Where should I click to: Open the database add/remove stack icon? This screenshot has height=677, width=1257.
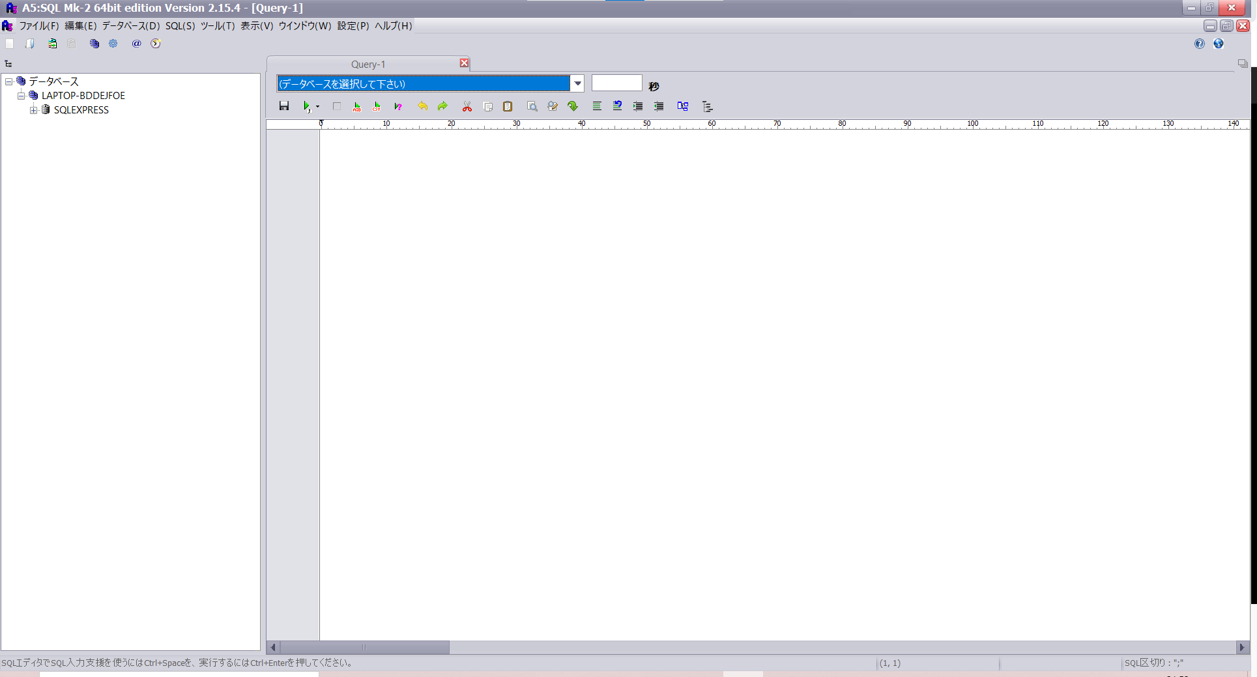coord(94,44)
